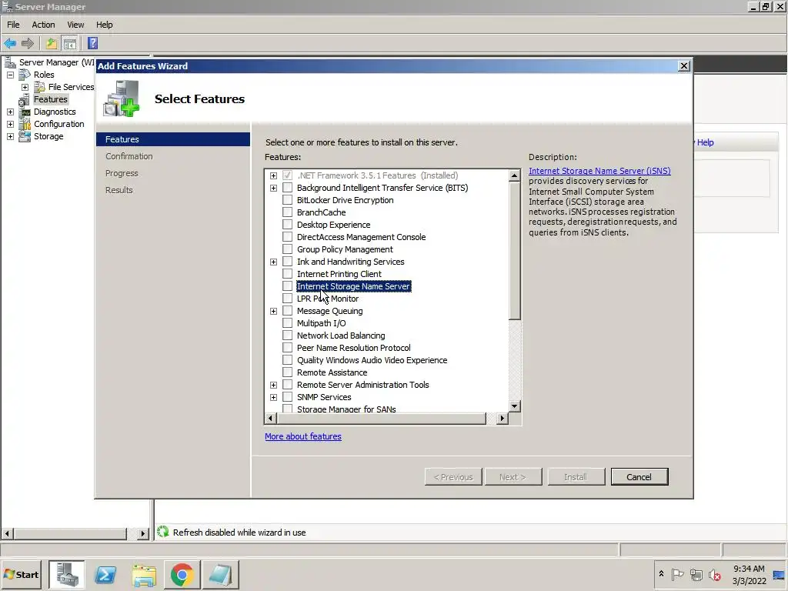This screenshot has width=788, height=591.
Task: Click the features list scroll up arrow
Action: point(514,175)
